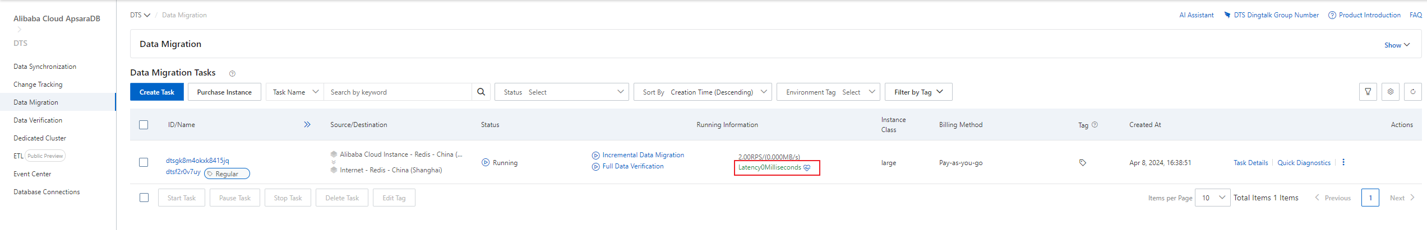
Task: Click the search magnifier icon
Action: [481, 92]
